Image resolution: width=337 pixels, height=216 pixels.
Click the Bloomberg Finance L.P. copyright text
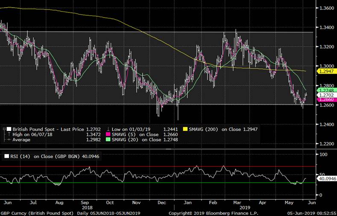(213, 213)
